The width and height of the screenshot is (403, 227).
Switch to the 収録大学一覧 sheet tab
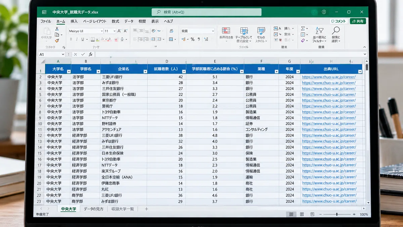[x=123, y=209]
